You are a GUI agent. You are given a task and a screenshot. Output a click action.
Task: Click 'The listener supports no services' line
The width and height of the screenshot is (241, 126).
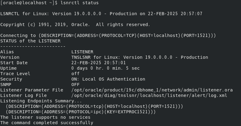(45, 117)
